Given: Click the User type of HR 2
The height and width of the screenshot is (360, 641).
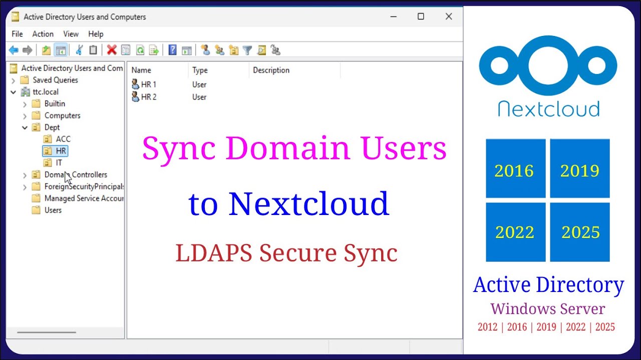Looking at the screenshot, I should tap(199, 97).
